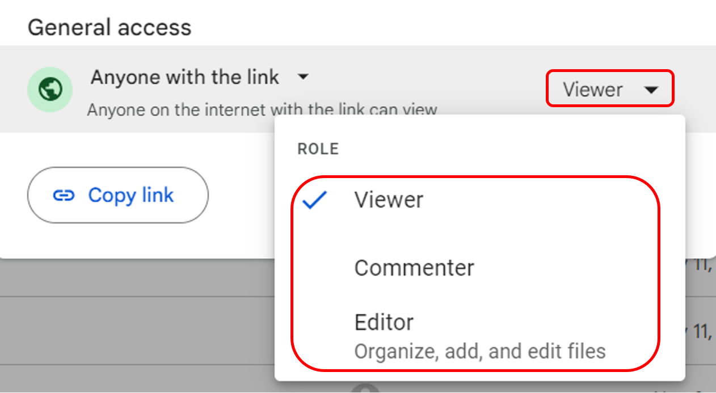Click the arrow beside the Viewer role button
Viewport: 716px width, 393px height.
click(x=651, y=90)
